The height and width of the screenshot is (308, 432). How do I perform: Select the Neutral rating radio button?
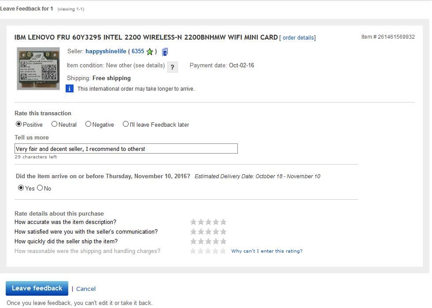click(x=54, y=125)
